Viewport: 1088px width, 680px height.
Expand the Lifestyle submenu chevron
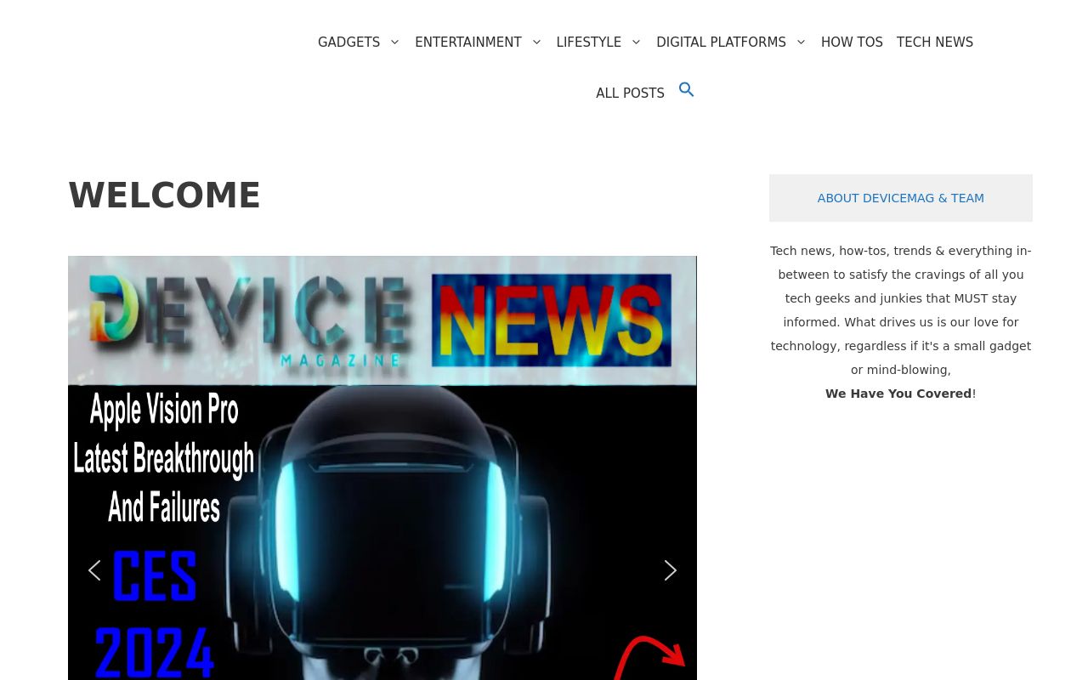click(636, 42)
